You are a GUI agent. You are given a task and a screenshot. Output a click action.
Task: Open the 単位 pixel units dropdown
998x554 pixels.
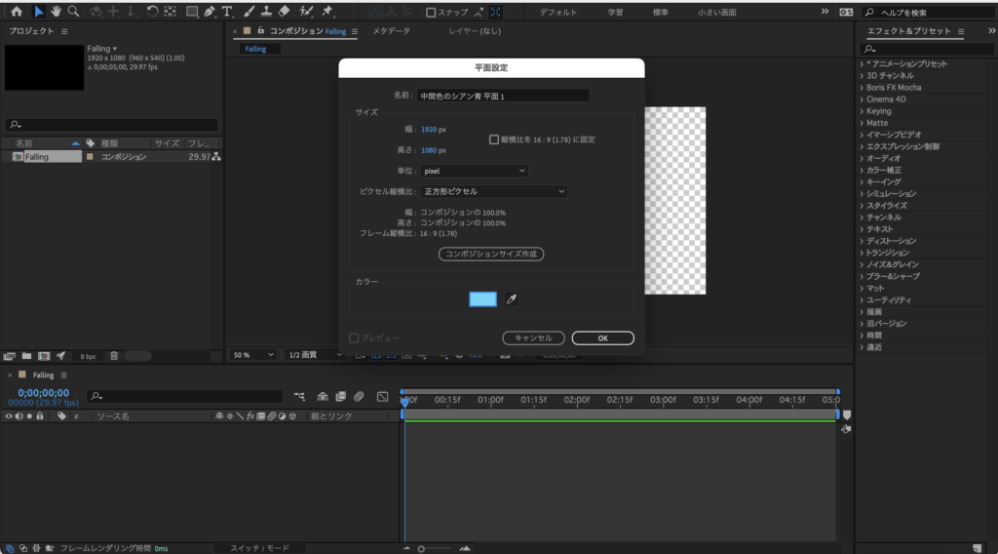tap(475, 171)
